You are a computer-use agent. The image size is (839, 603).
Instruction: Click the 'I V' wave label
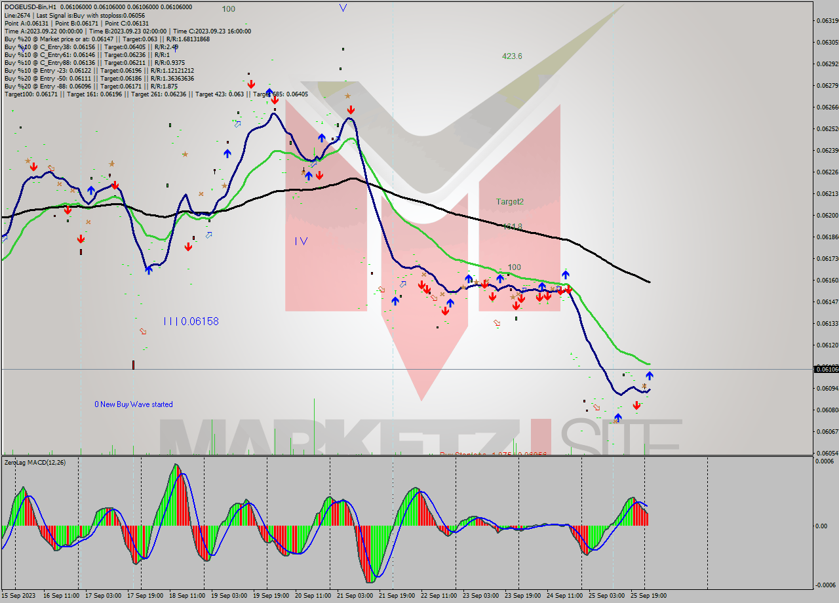pyautogui.click(x=301, y=241)
